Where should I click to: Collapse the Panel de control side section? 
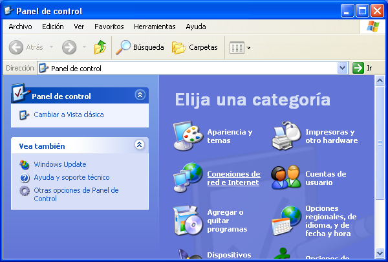click(x=140, y=95)
